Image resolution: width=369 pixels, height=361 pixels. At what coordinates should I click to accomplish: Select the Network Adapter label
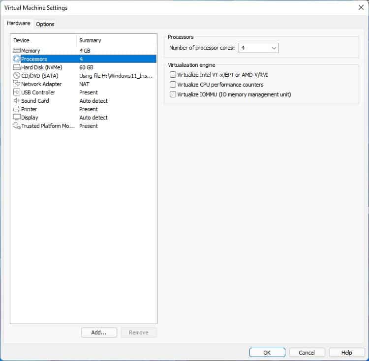41,84
